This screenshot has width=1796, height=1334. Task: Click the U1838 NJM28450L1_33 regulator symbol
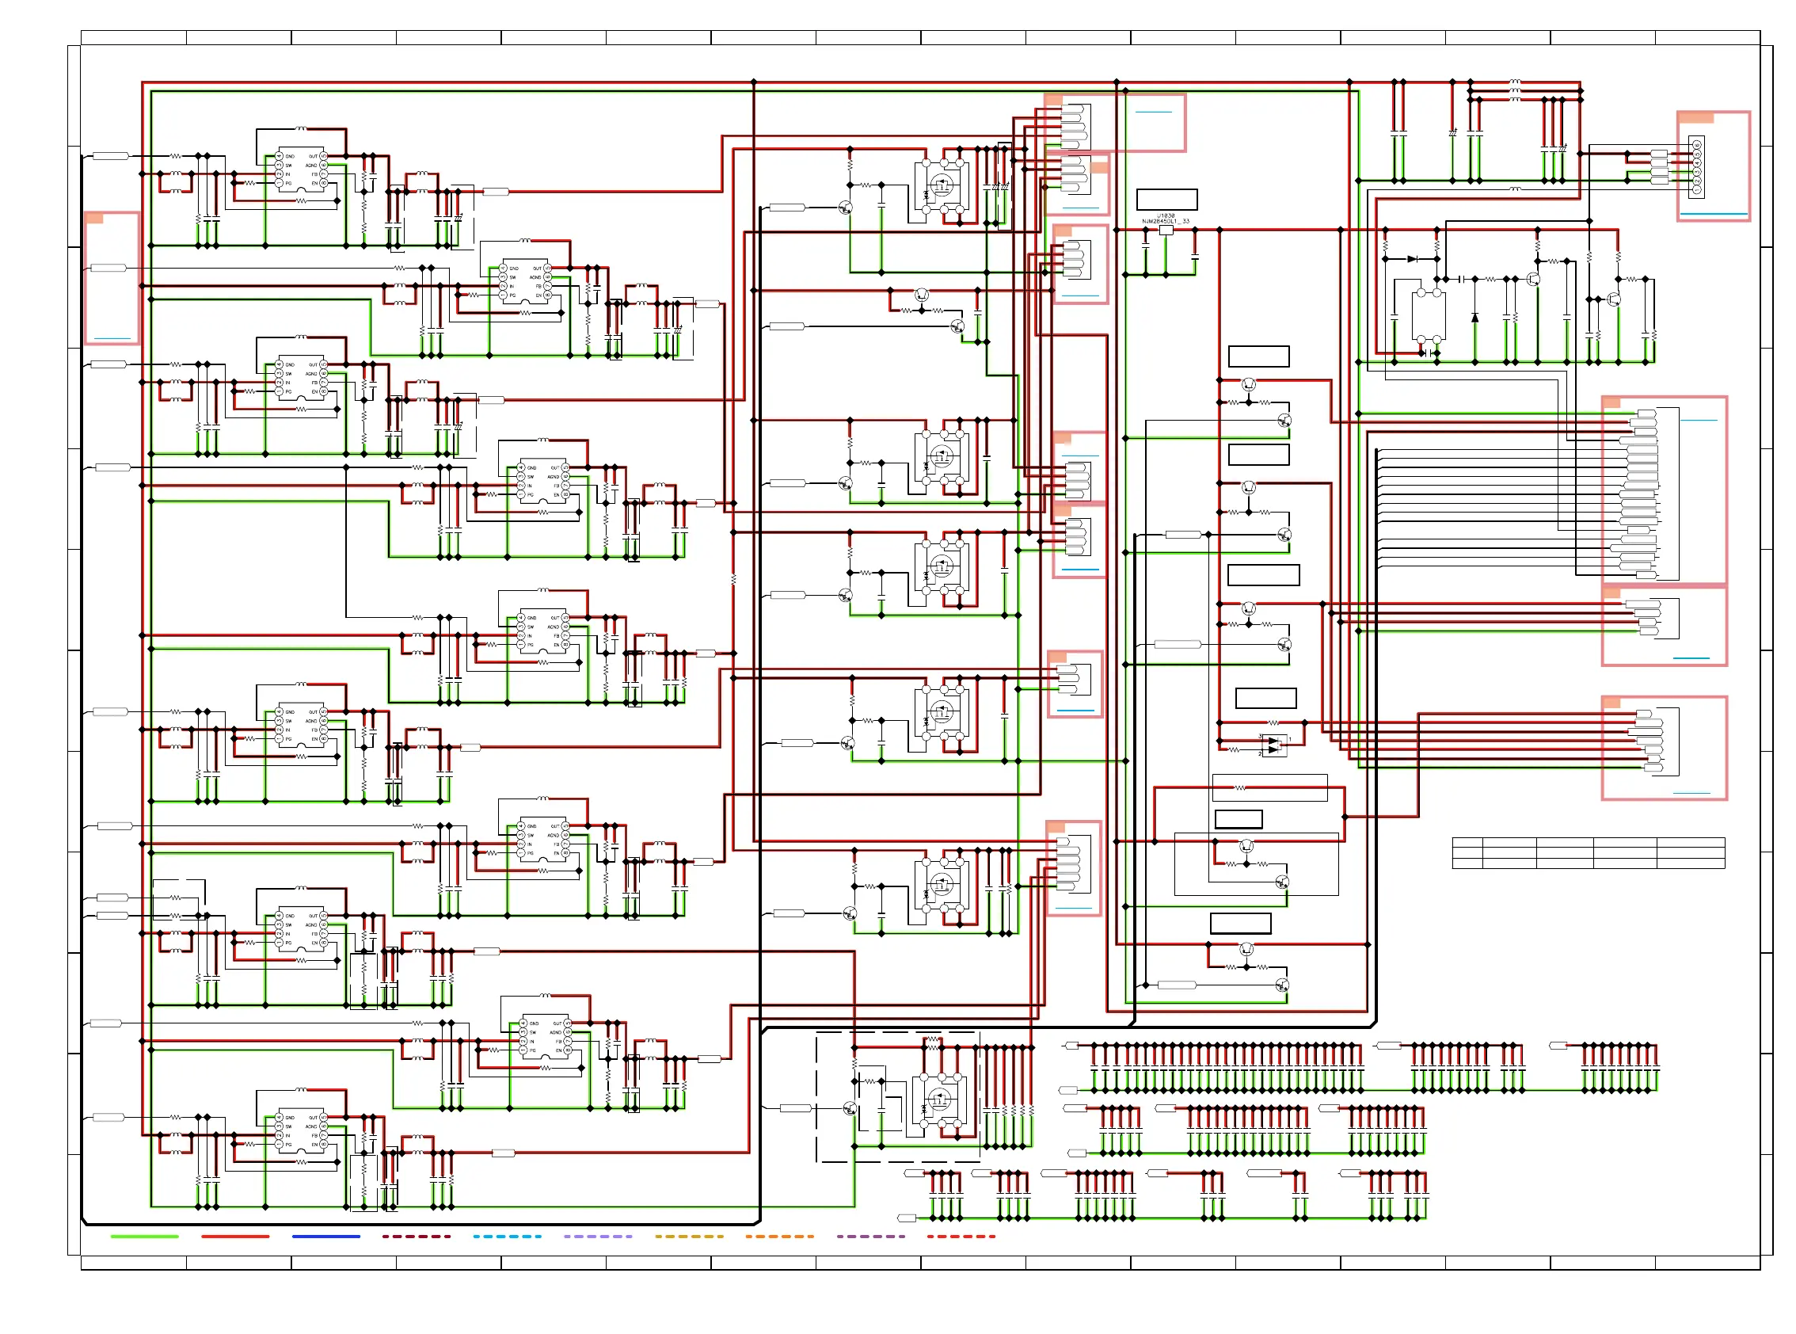click(1165, 231)
